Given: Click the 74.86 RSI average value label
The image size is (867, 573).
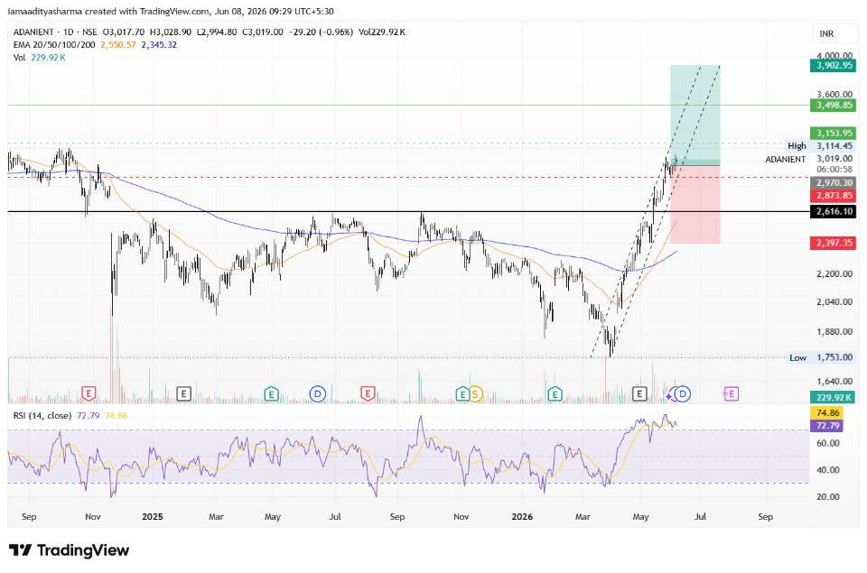Looking at the screenshot, I should 827,412.
